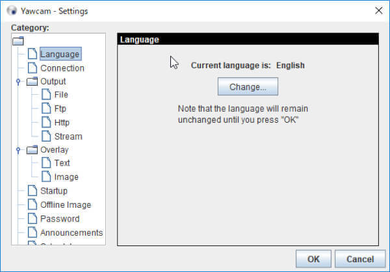This screenshot has width=390, height=272.
Task: Close the Yawcam Settings window
Action: coord(378,10)
